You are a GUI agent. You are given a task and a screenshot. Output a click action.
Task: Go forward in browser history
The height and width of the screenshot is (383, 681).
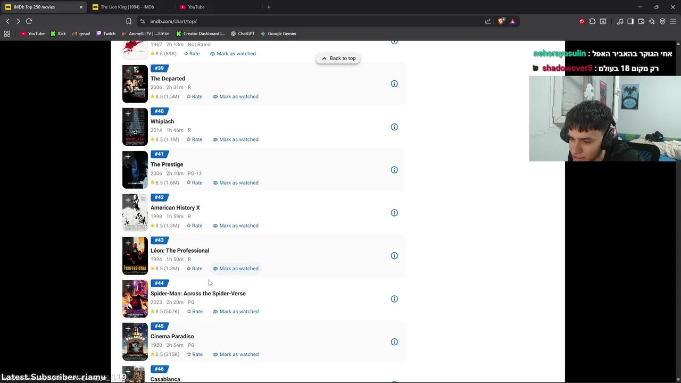tap(18, 21)
